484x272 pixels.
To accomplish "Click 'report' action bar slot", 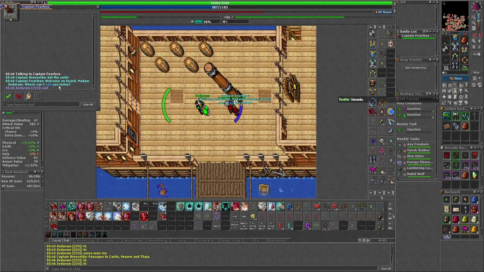I will 216,226.
